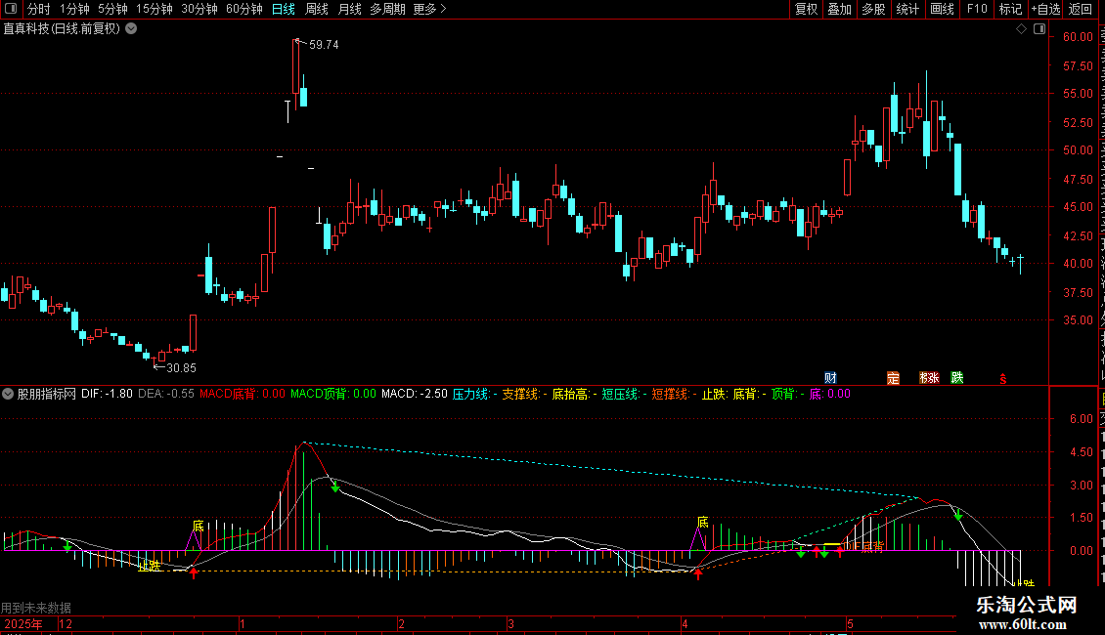The height and width of the screenshot is (635, 1105).
Task: Click the MACD底背: 0.00 label
Action: [243, 394]
